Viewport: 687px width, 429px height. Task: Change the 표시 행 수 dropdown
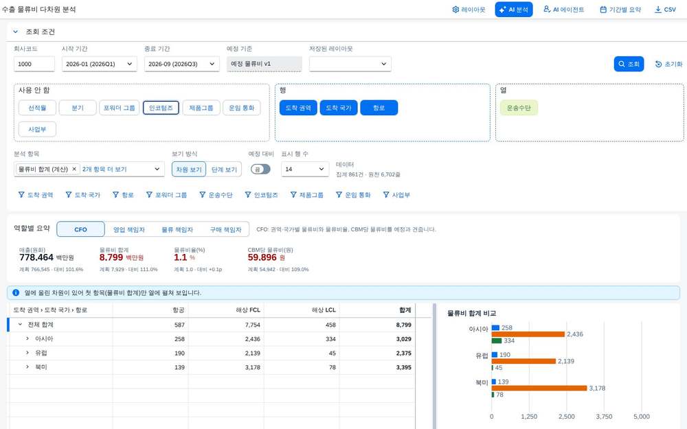[305, 169]
